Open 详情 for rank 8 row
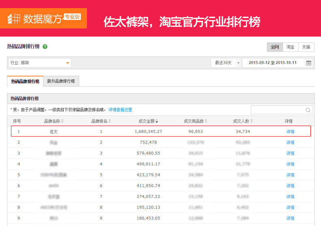321x226 pixels. pyautogui.click(x=290, y=208)
